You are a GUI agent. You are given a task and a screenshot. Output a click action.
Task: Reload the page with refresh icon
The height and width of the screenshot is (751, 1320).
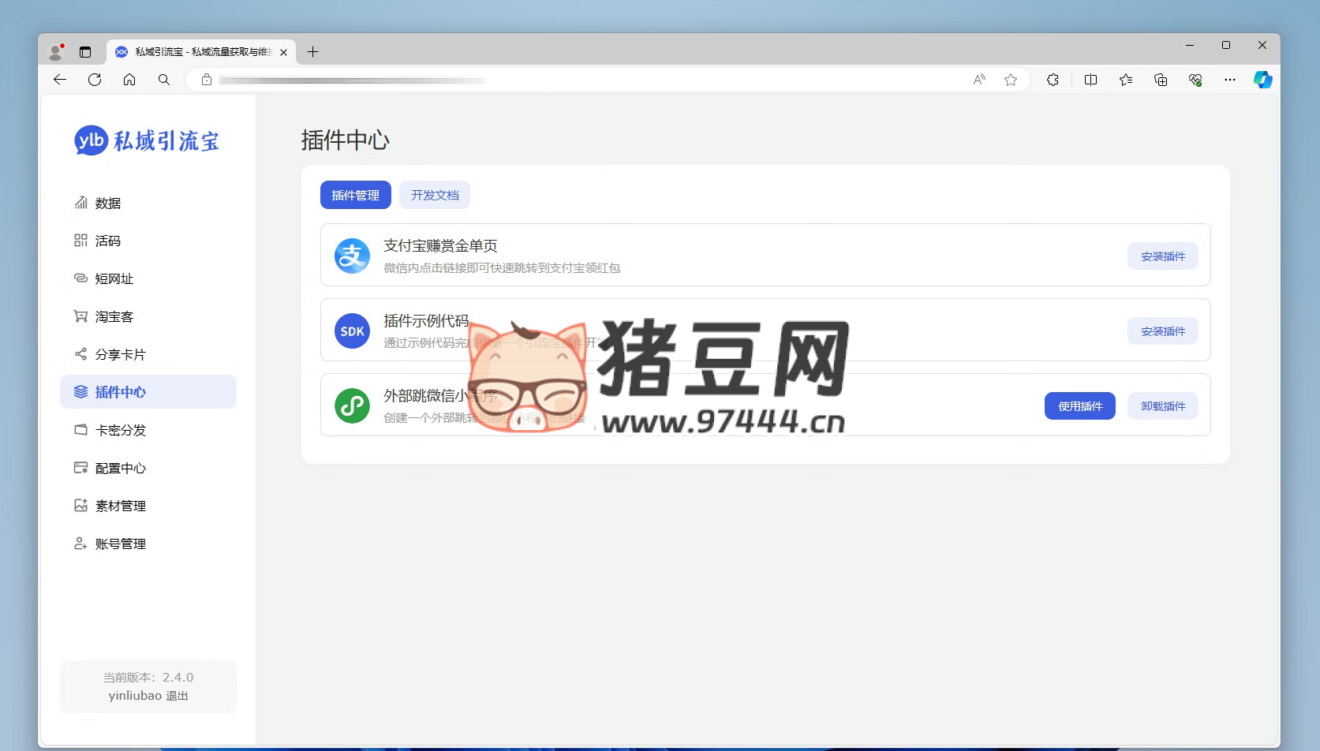point(95,80)
